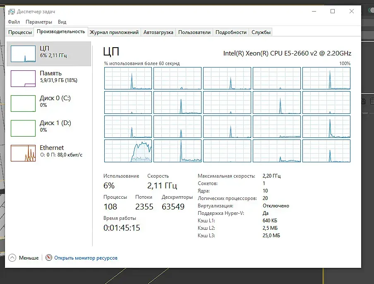Click the Кэш L1 value 640 КБ
Viewport: 374px width, 284px height.
[270, 221]
